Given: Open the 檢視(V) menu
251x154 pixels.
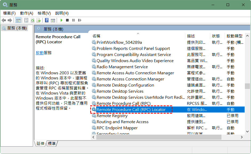Looking at the screenshot, I should [x=44, y=13].
